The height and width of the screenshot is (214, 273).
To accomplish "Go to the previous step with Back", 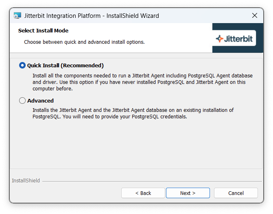I will coord(143,193).
